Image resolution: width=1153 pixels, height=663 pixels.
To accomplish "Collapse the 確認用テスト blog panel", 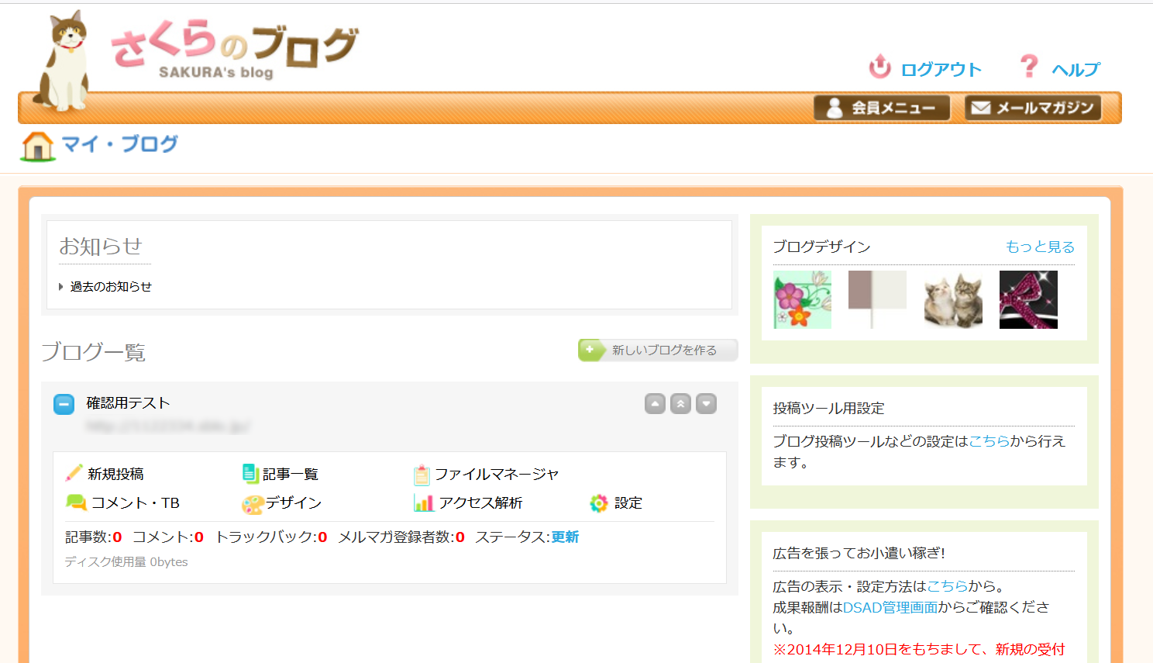I will click(x=64, y=404).
